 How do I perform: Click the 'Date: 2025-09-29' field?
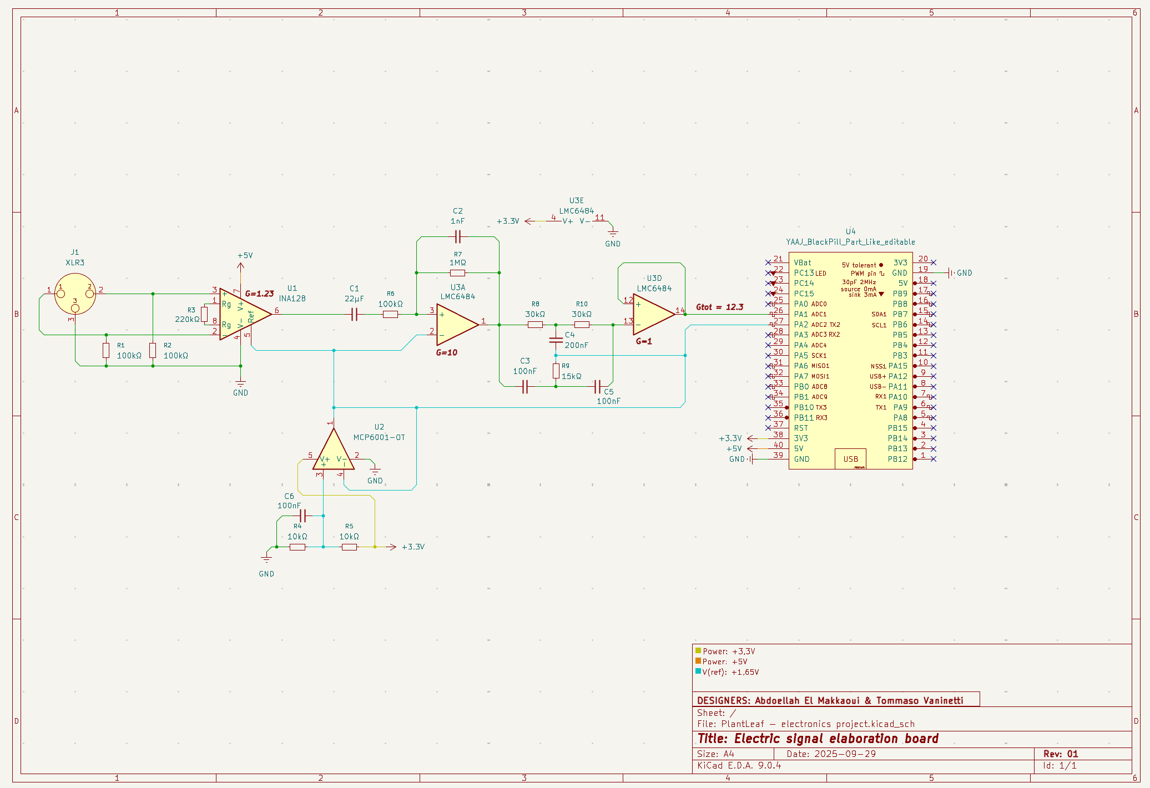(x=831, y=754)
